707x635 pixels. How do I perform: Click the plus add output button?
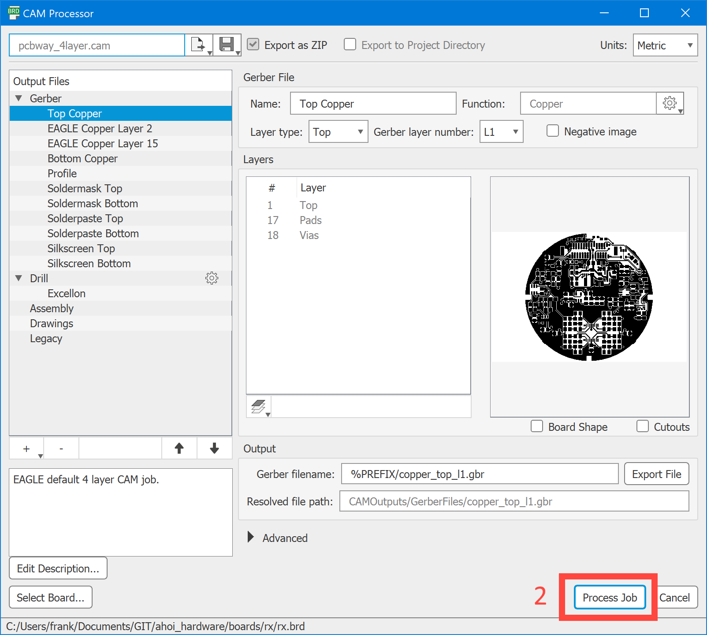[x=26, y=448]
